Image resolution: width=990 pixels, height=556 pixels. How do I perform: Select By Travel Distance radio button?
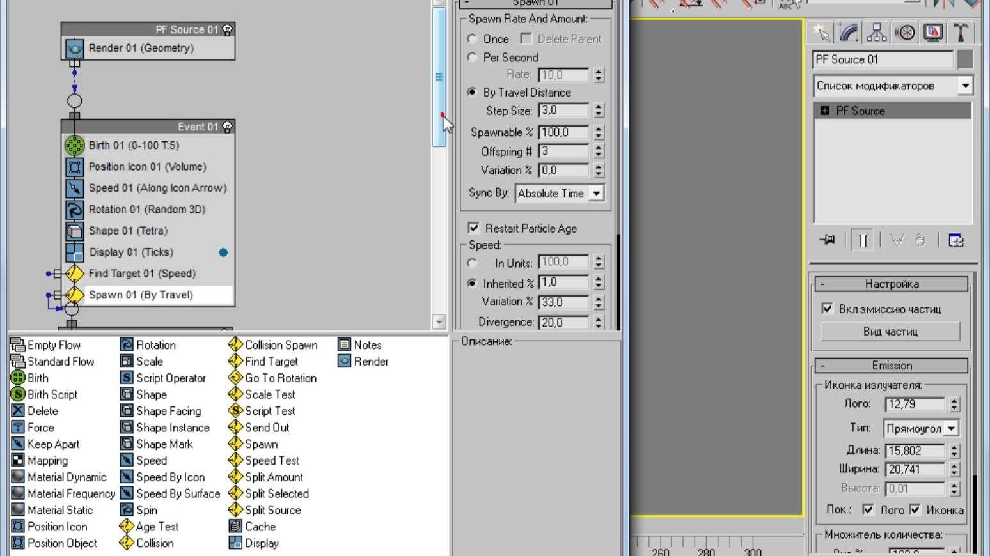tap(472, 92)
